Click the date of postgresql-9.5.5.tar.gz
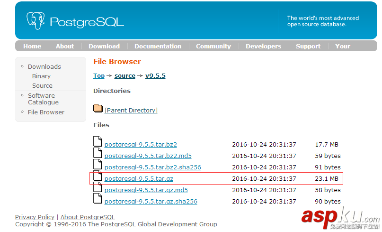The image size is (382, 232). pyautogui.click(x=264, y=179)
